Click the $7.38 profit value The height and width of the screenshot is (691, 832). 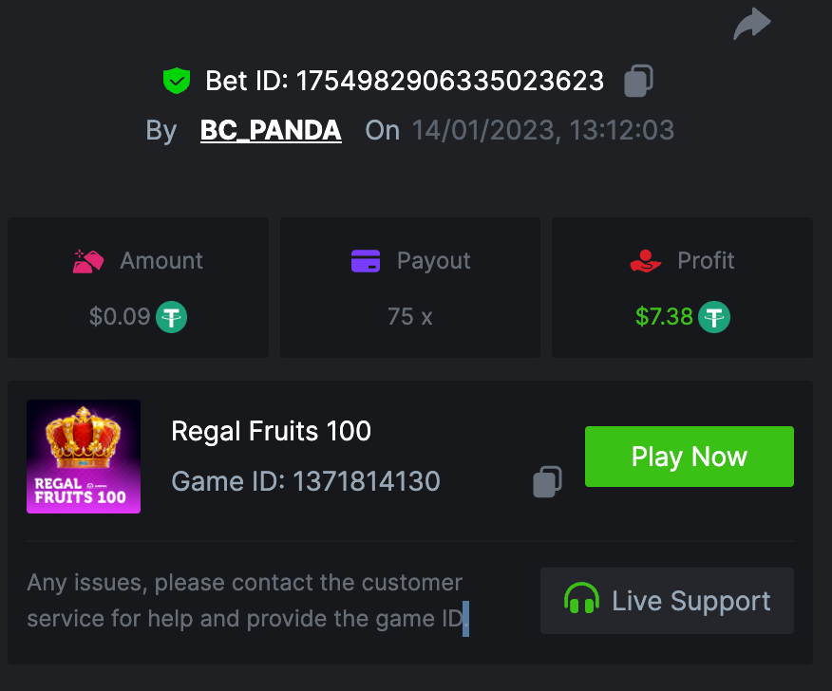[x=664, y=316]
